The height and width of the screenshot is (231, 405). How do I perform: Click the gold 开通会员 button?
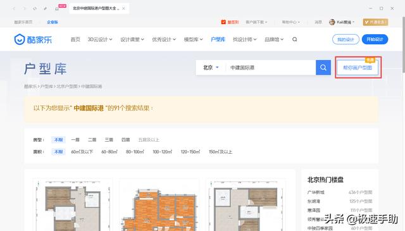click(375, 22)
